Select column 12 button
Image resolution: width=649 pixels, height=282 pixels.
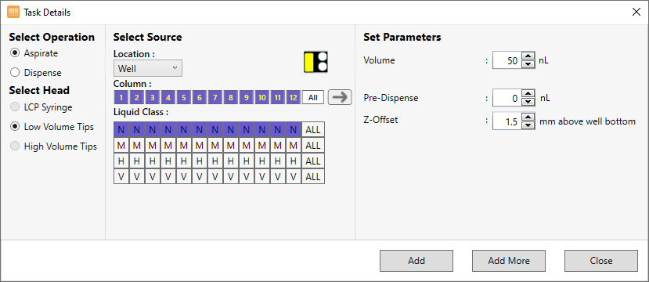pos(294,98)
